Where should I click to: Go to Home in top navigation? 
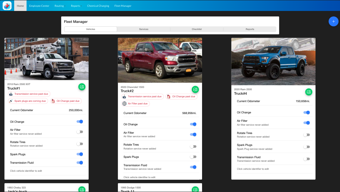click(x=20, y=6)
